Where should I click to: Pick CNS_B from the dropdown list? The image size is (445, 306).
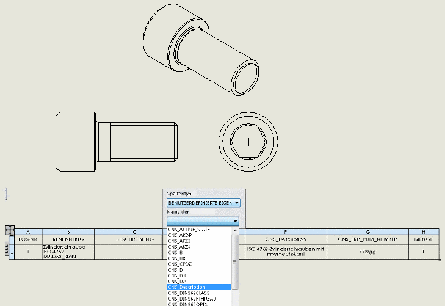click(175, 253)
